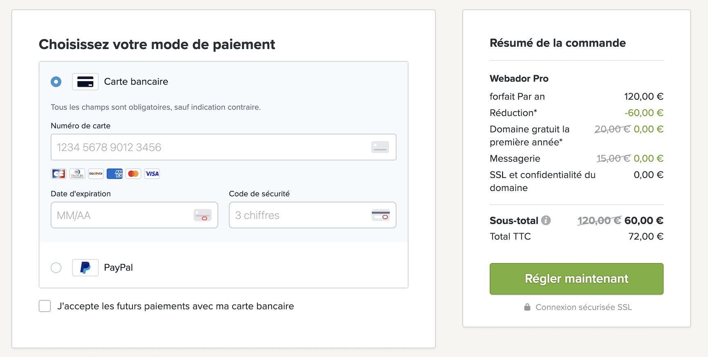The height and width of the screenshot is (357, 708).
Task: Focus the Date d'expiration field
Action: [123, 215]
